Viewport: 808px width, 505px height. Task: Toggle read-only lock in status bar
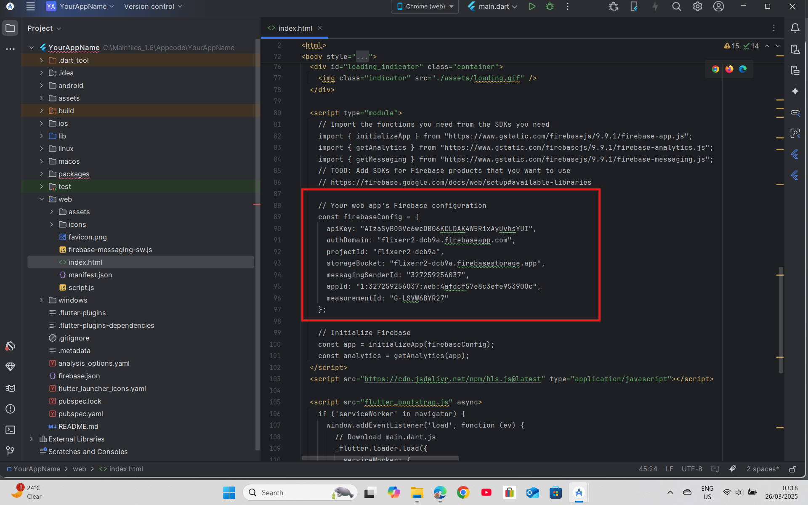click(792, 469)
